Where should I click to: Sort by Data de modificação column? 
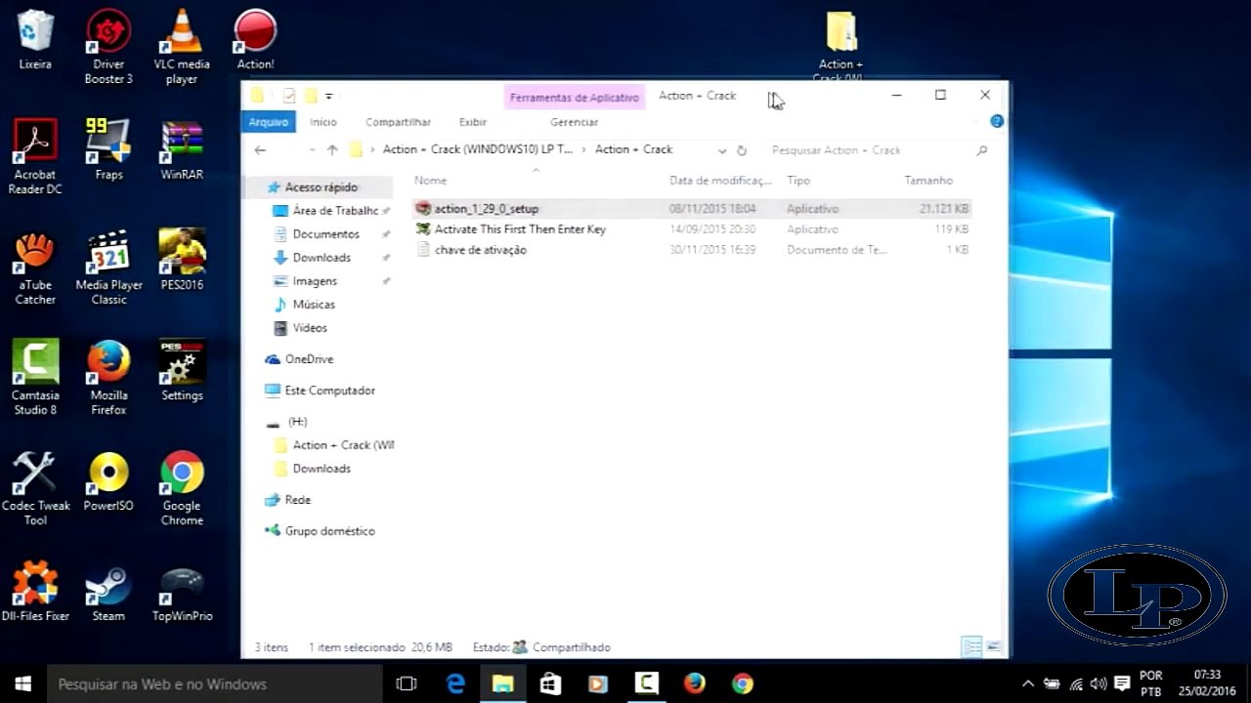pos(721,181)
